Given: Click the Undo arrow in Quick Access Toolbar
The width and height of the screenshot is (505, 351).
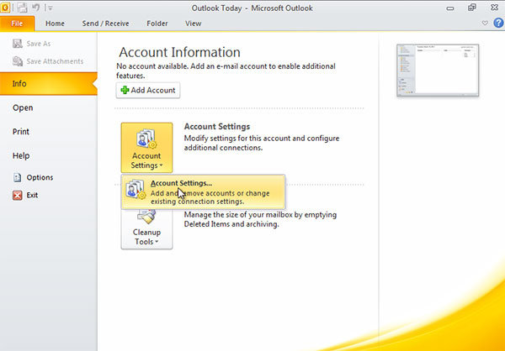Looking at the screenshot, I should 35,8.
